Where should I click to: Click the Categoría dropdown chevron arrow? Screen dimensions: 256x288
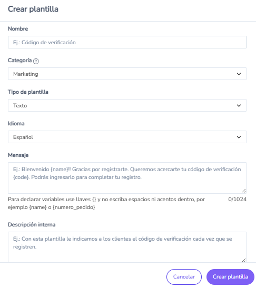(x=239, y=74)
